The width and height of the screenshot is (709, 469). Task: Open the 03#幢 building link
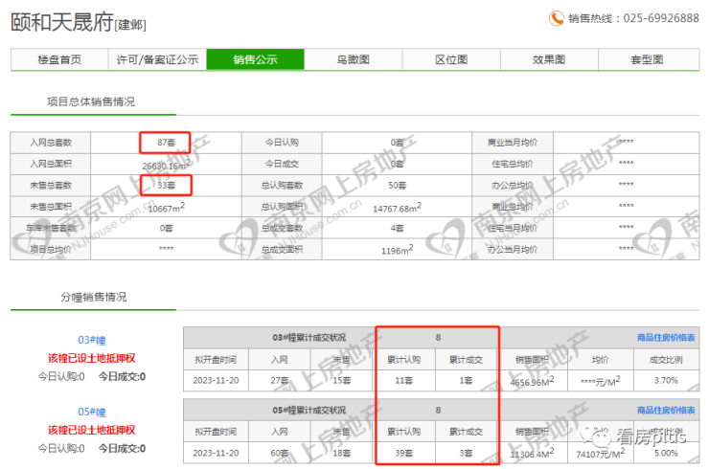point(92,340)
